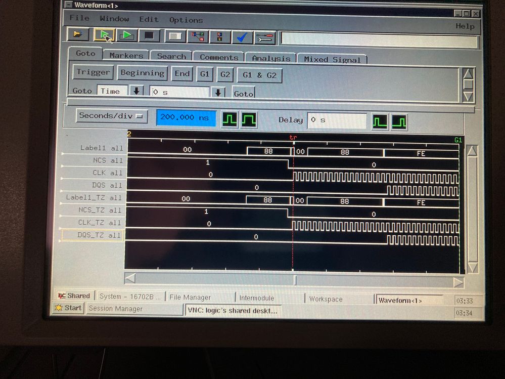This screenshot has height=379, width=505.
Task: Open the dropdown arrow after the 0 s field
Action: coord(218,93)
